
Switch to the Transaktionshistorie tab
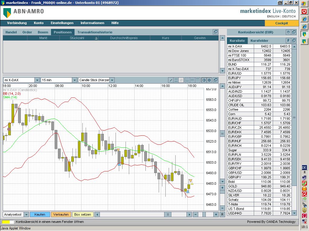pyautogui.click(x=95, y=32)
